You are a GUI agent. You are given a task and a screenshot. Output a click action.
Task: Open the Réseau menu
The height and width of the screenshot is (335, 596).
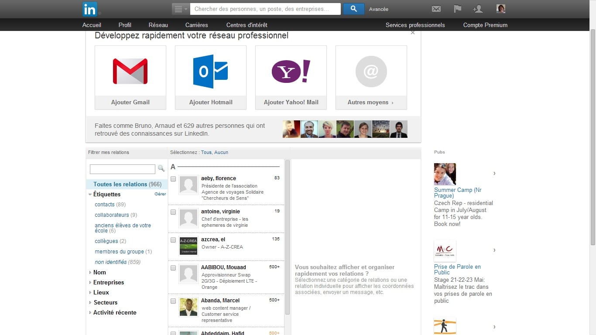click(x=158, y=25)
